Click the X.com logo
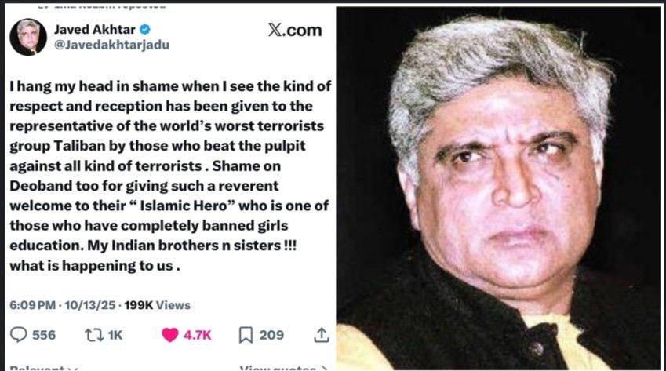Viewport: 666px width, 371px height. pyautogui.click(x=295, y=30)
